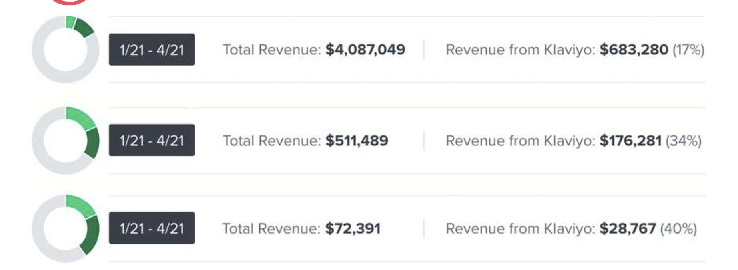This screenshot has height=270, width=738.
Task: Click the date badge in the $72,391 row
Action: click(x=152, y=228)
